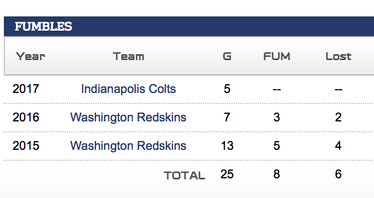The height and width of the screenshot is (198, 374).
Task: Open the 2015 Washington Redskins link
Action: (128, 145)
